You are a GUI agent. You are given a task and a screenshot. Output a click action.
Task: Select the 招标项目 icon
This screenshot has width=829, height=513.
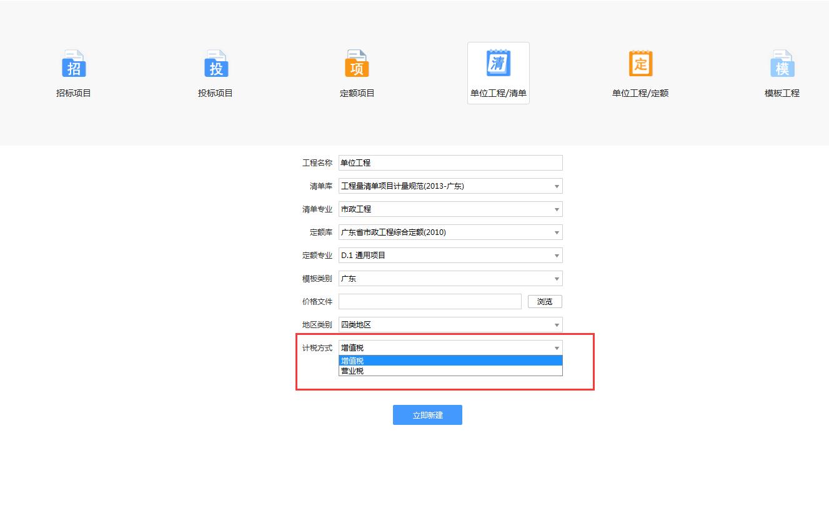pos(74,64)
